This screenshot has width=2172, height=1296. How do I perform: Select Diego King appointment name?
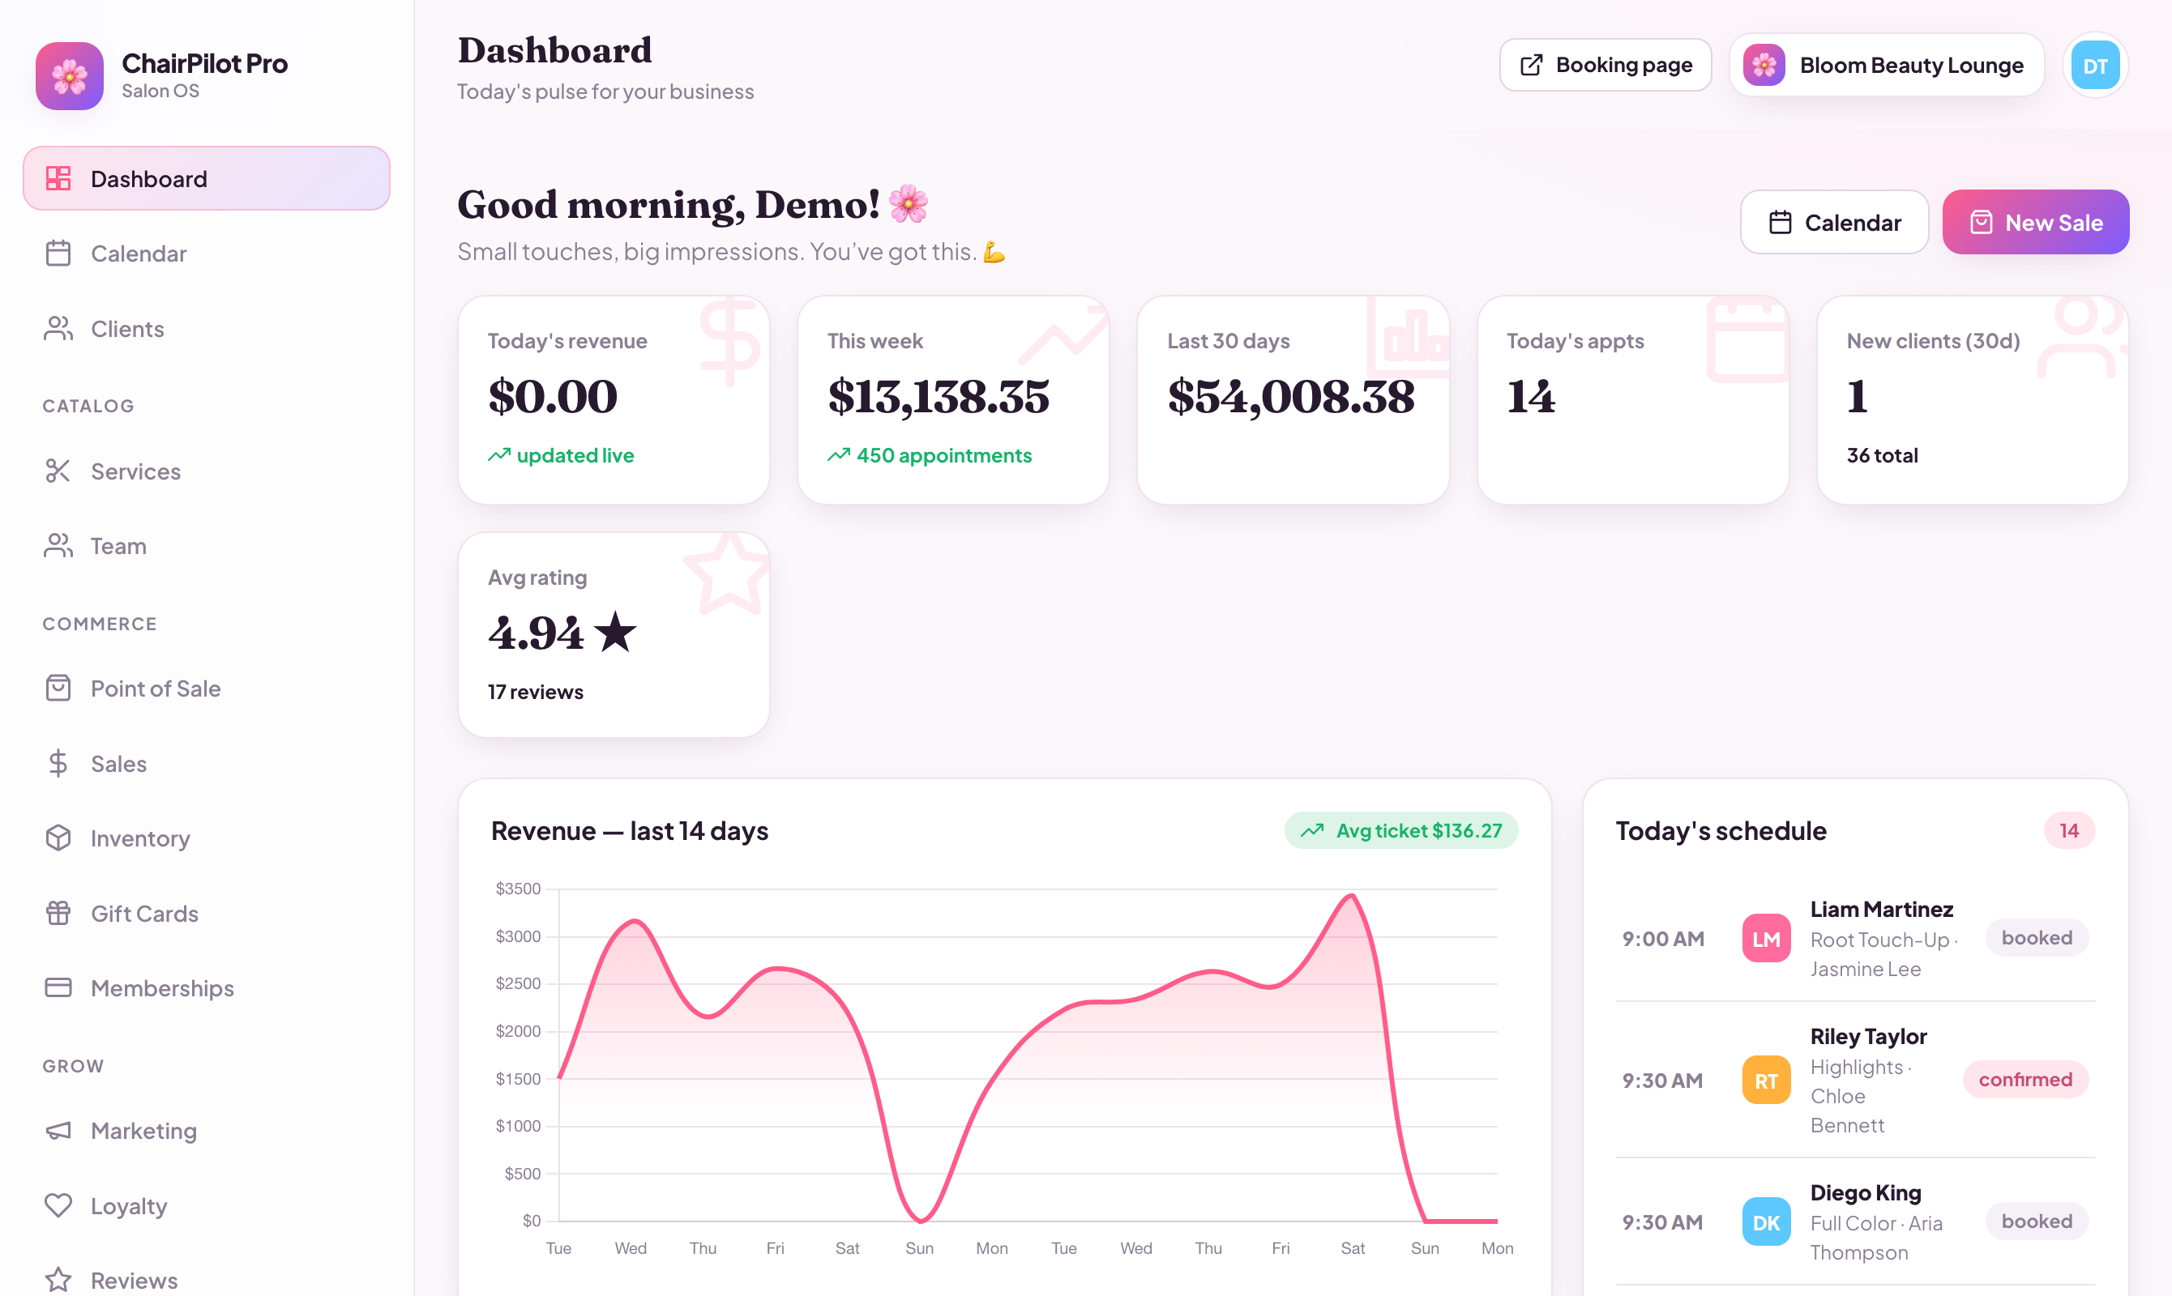[1866, 1193]
